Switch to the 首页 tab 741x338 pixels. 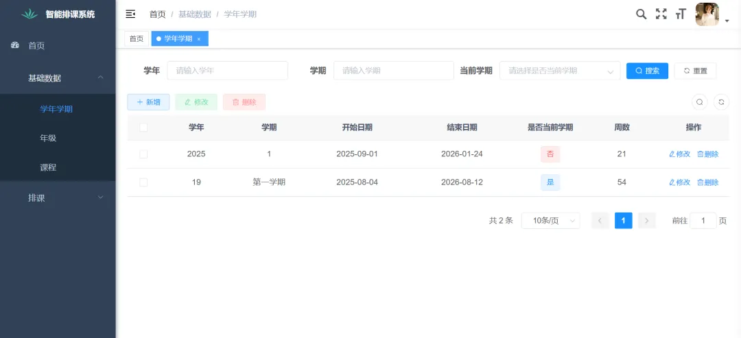pos(137,39)
